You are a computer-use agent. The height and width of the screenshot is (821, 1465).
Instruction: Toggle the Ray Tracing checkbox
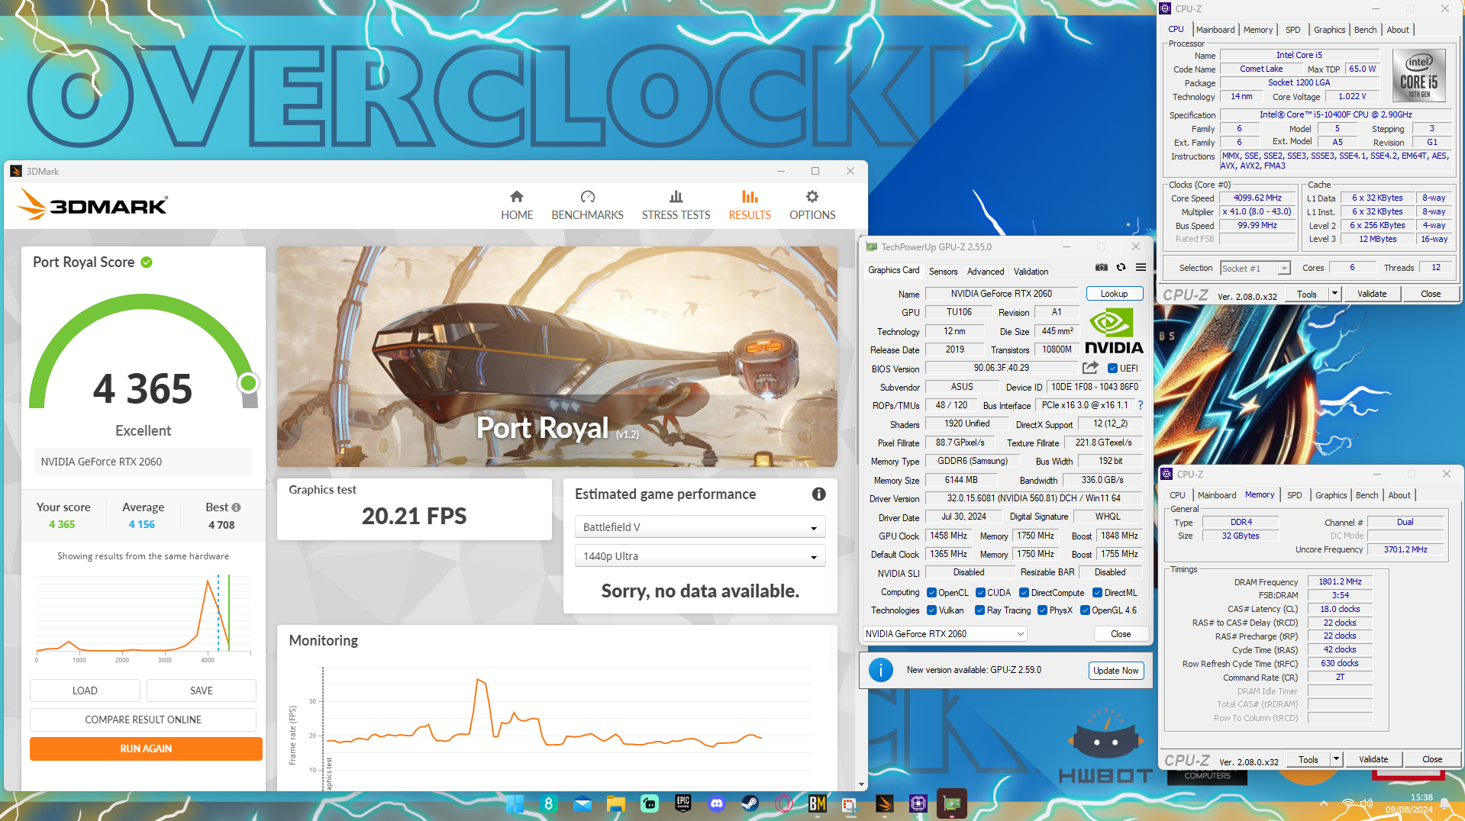click(x=980, y=610)
